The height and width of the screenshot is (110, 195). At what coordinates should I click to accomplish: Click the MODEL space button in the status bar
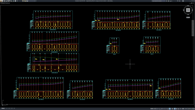152,109
